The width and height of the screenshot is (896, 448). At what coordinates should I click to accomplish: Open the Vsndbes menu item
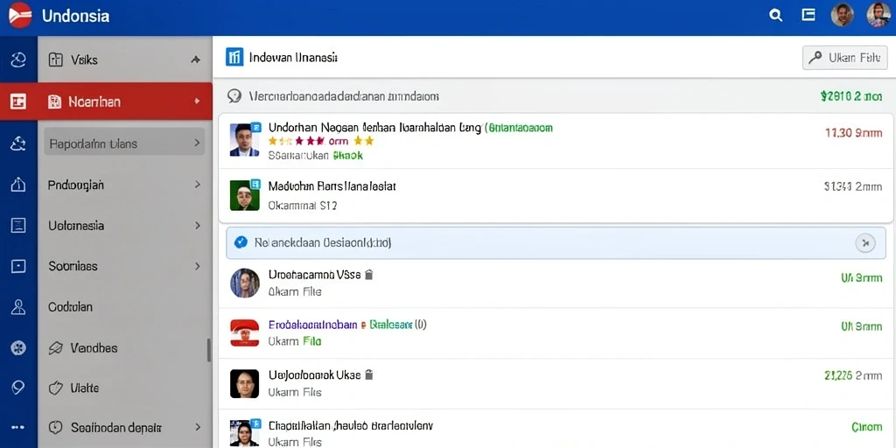[124, 347]
